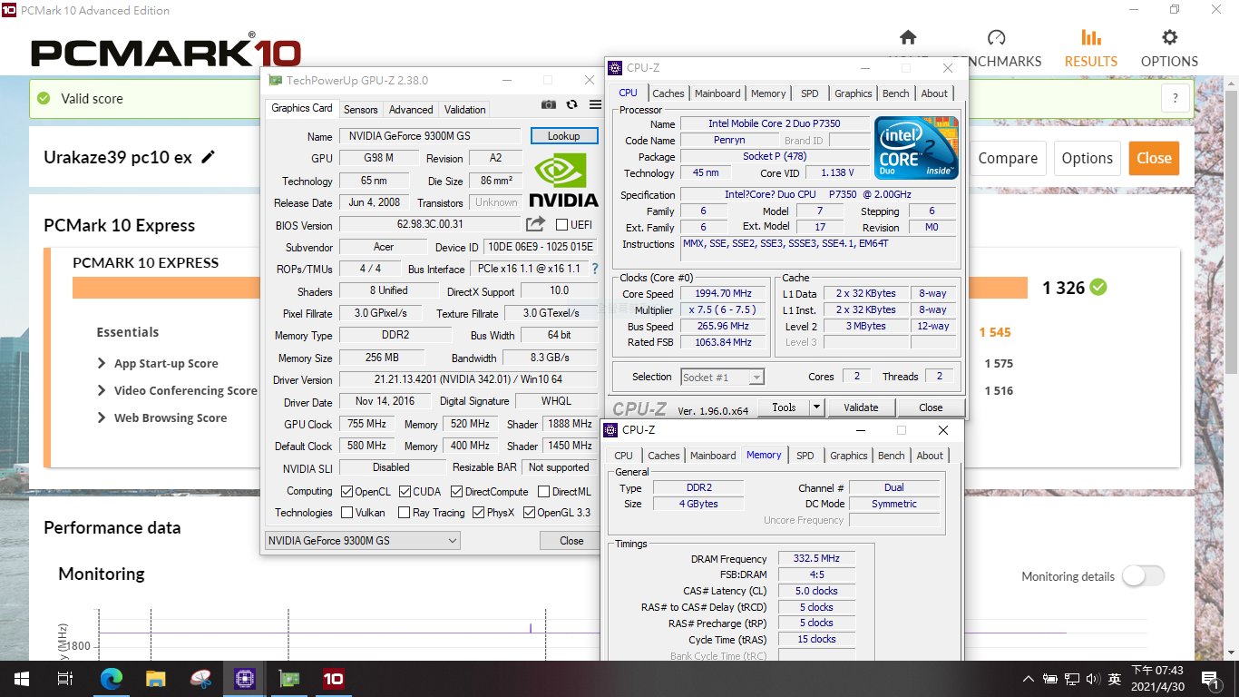Open File Explorer from taskbar
1239x697 pixels.
coord(156,679)
